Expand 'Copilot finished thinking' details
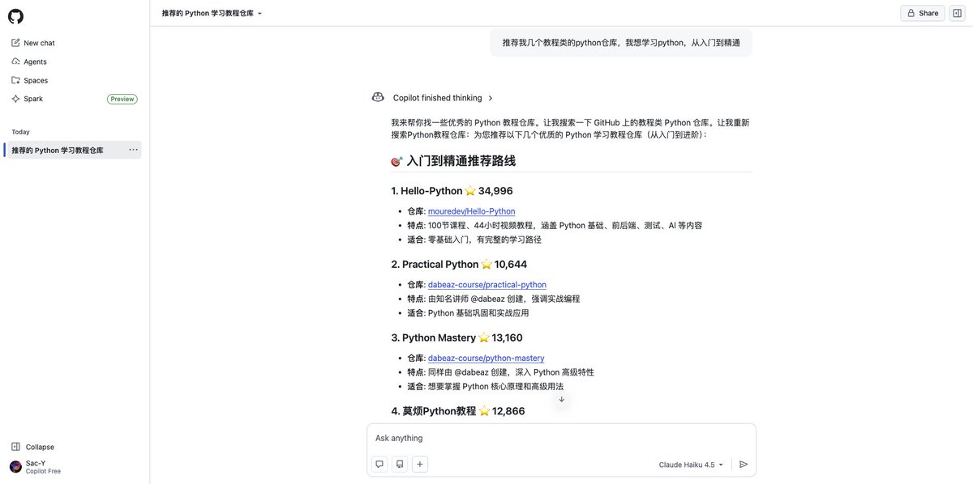Screen dimensions: 973x484 (443, 98)
